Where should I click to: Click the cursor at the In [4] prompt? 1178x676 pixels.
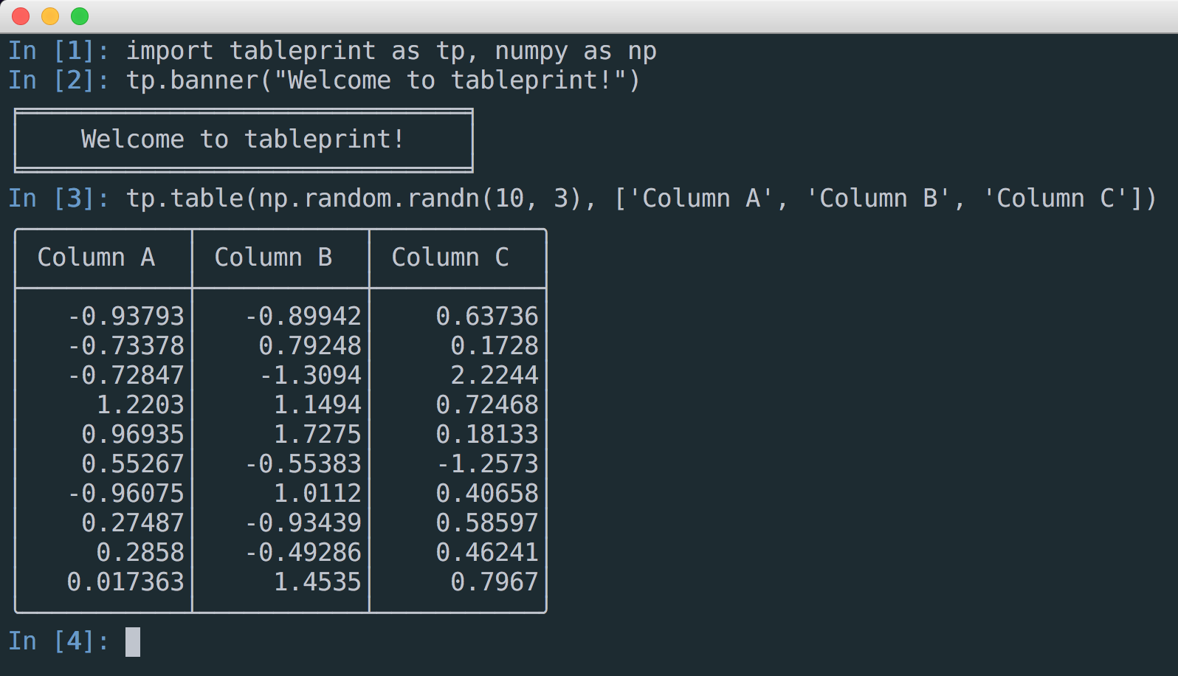133,641
